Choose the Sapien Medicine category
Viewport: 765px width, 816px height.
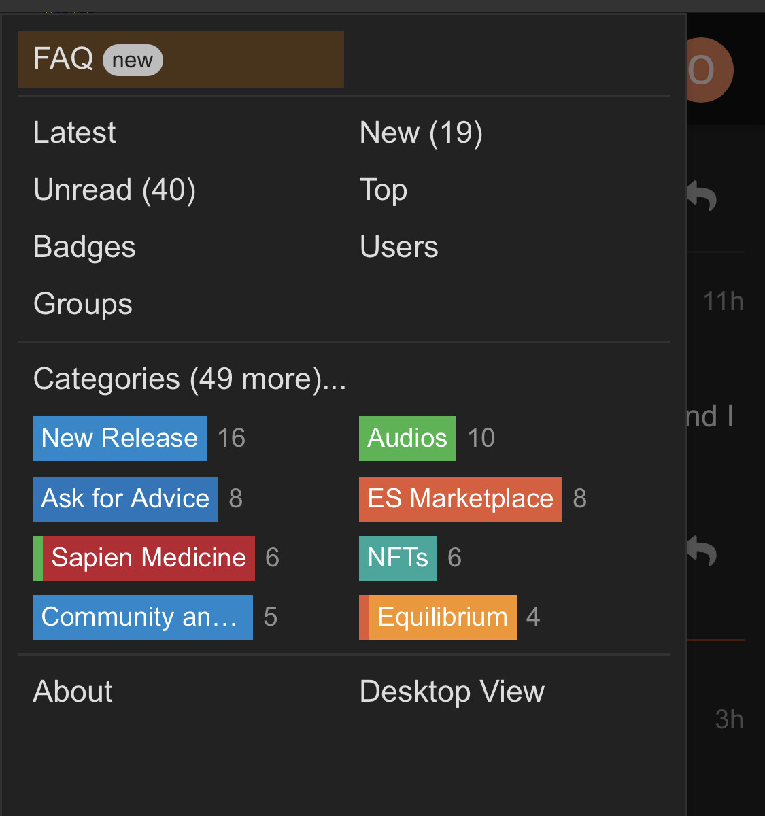(148, 558)
